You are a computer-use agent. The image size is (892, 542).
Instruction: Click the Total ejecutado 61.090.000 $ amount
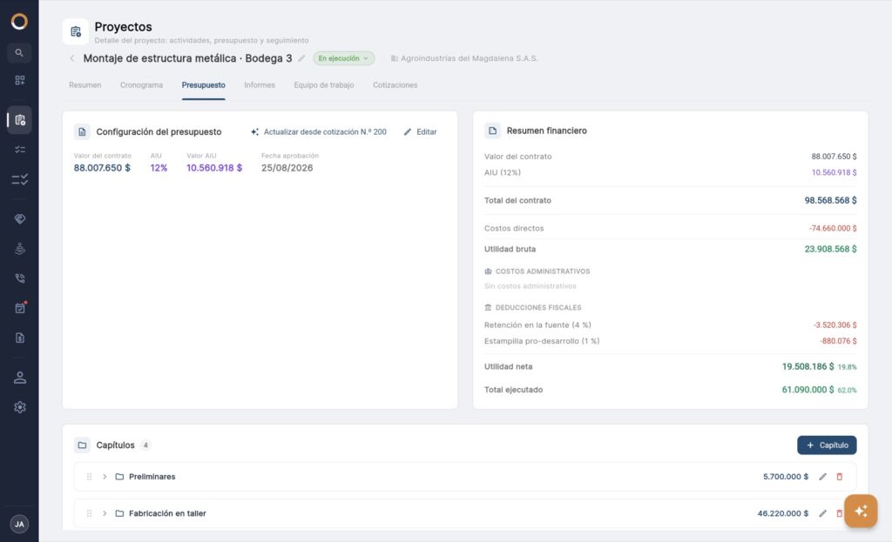pyautogui.click(x=808, y=390)
